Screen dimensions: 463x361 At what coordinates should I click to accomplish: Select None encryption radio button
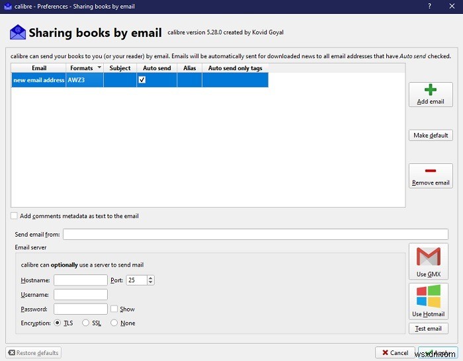click(114, 323)
